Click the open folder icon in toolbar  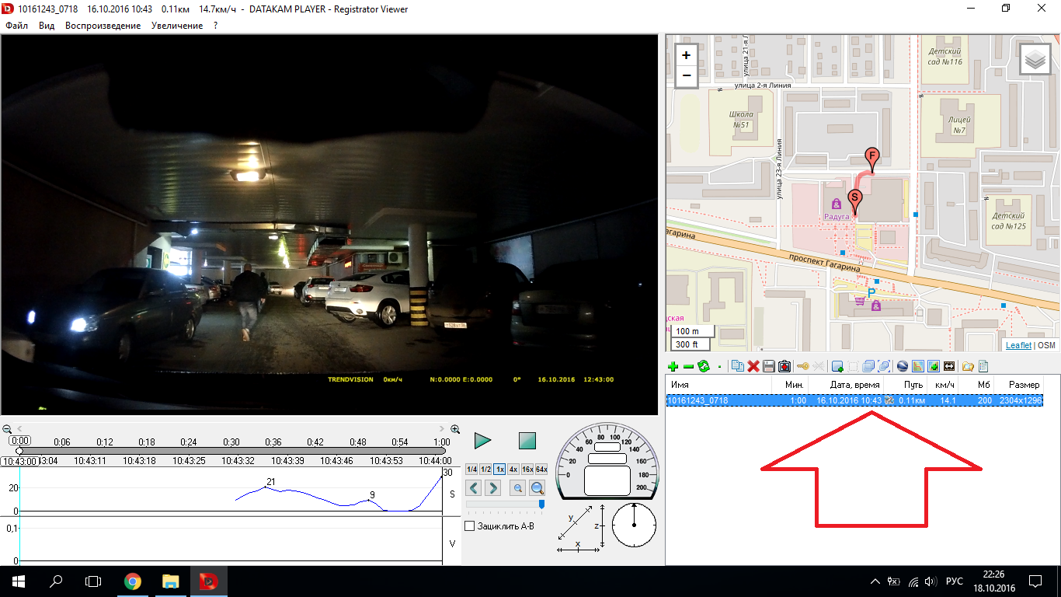coord(968,366)
